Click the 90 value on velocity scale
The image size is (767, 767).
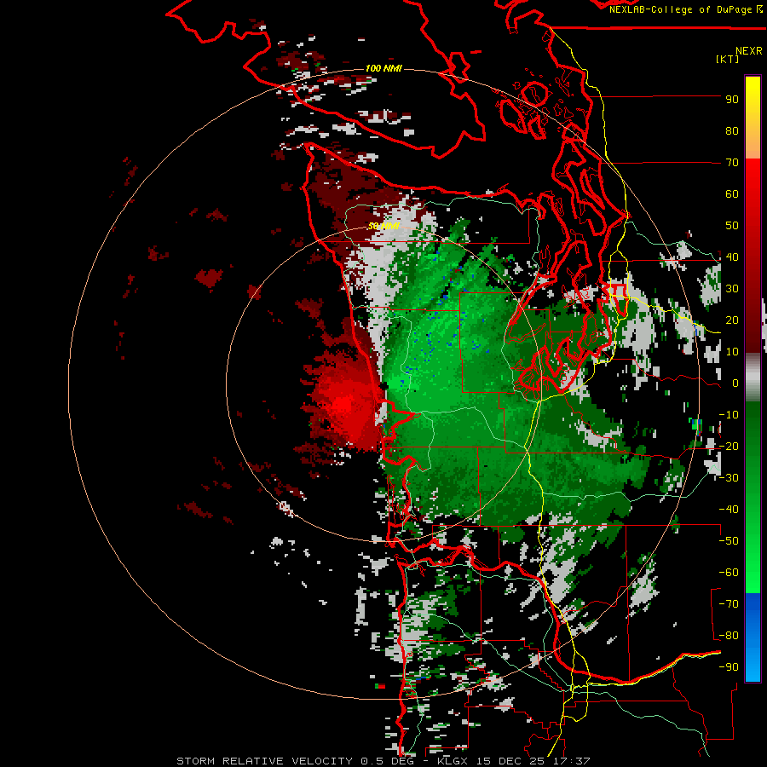coord(732,100)
